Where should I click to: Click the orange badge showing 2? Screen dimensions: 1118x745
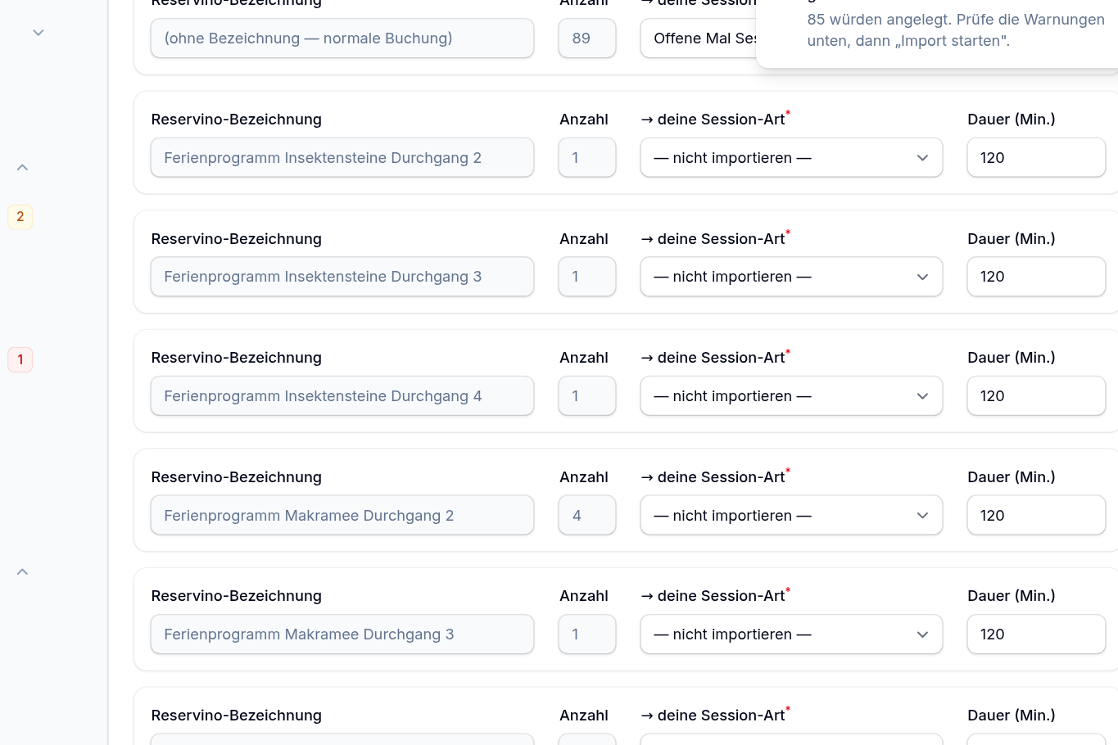pos(20,217)
